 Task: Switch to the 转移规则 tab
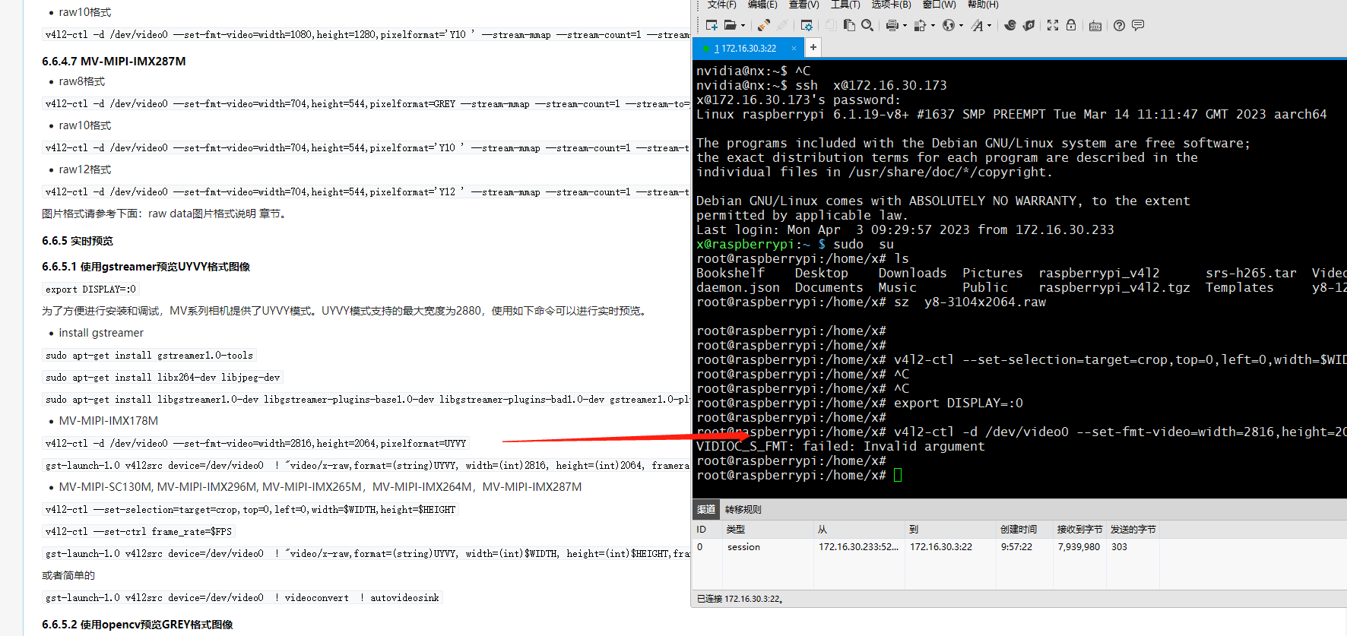tap(743, 509)
